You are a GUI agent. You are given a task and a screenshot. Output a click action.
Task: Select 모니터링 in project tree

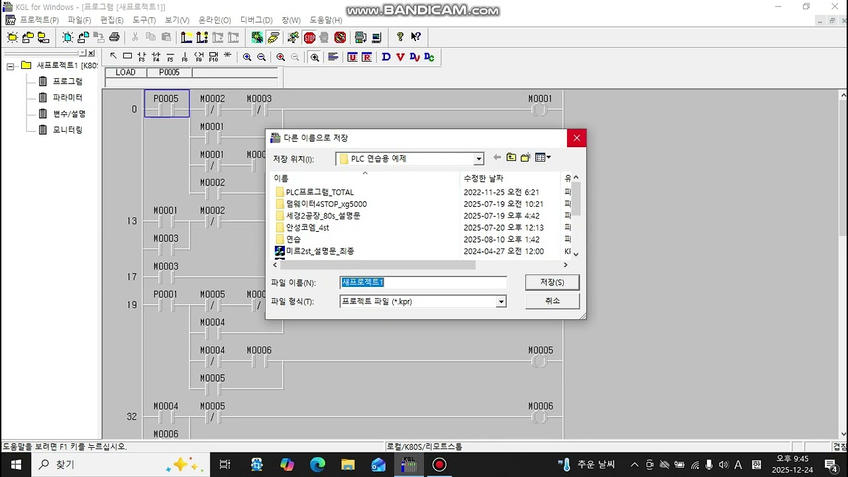(x=68, y=130)
